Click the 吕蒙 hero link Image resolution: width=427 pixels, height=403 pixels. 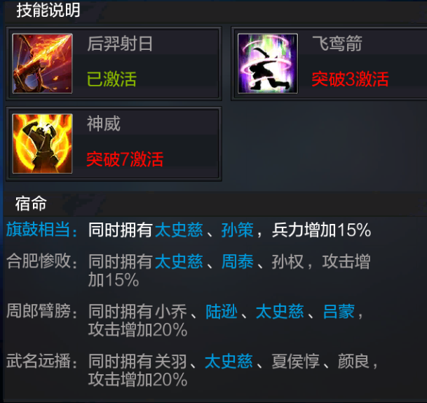[x=339, y=312]
